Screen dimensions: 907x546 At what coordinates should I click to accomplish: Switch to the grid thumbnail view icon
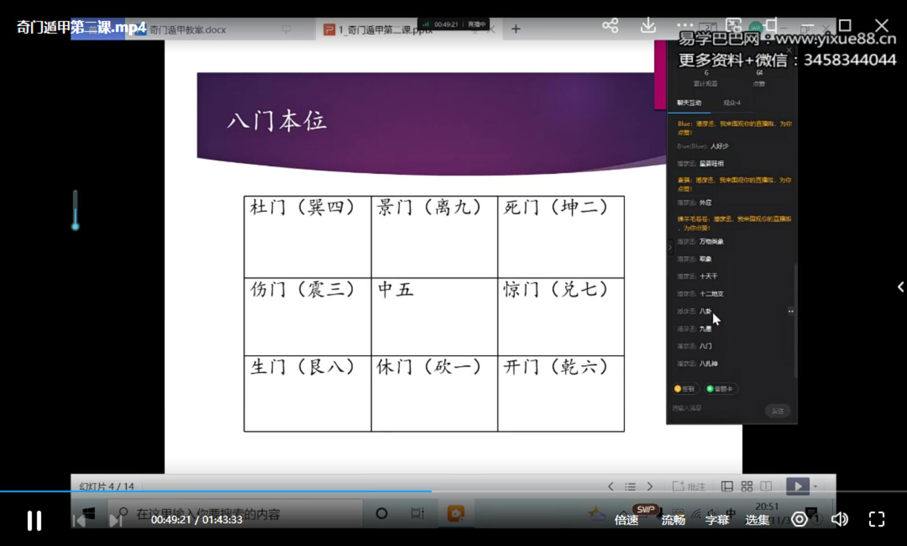click(746, 486)
